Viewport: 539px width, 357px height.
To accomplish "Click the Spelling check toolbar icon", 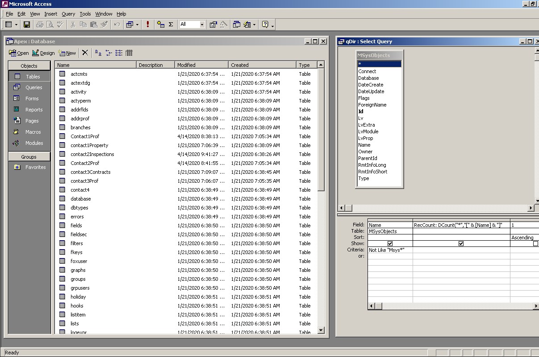I will [x=60, y=25].
